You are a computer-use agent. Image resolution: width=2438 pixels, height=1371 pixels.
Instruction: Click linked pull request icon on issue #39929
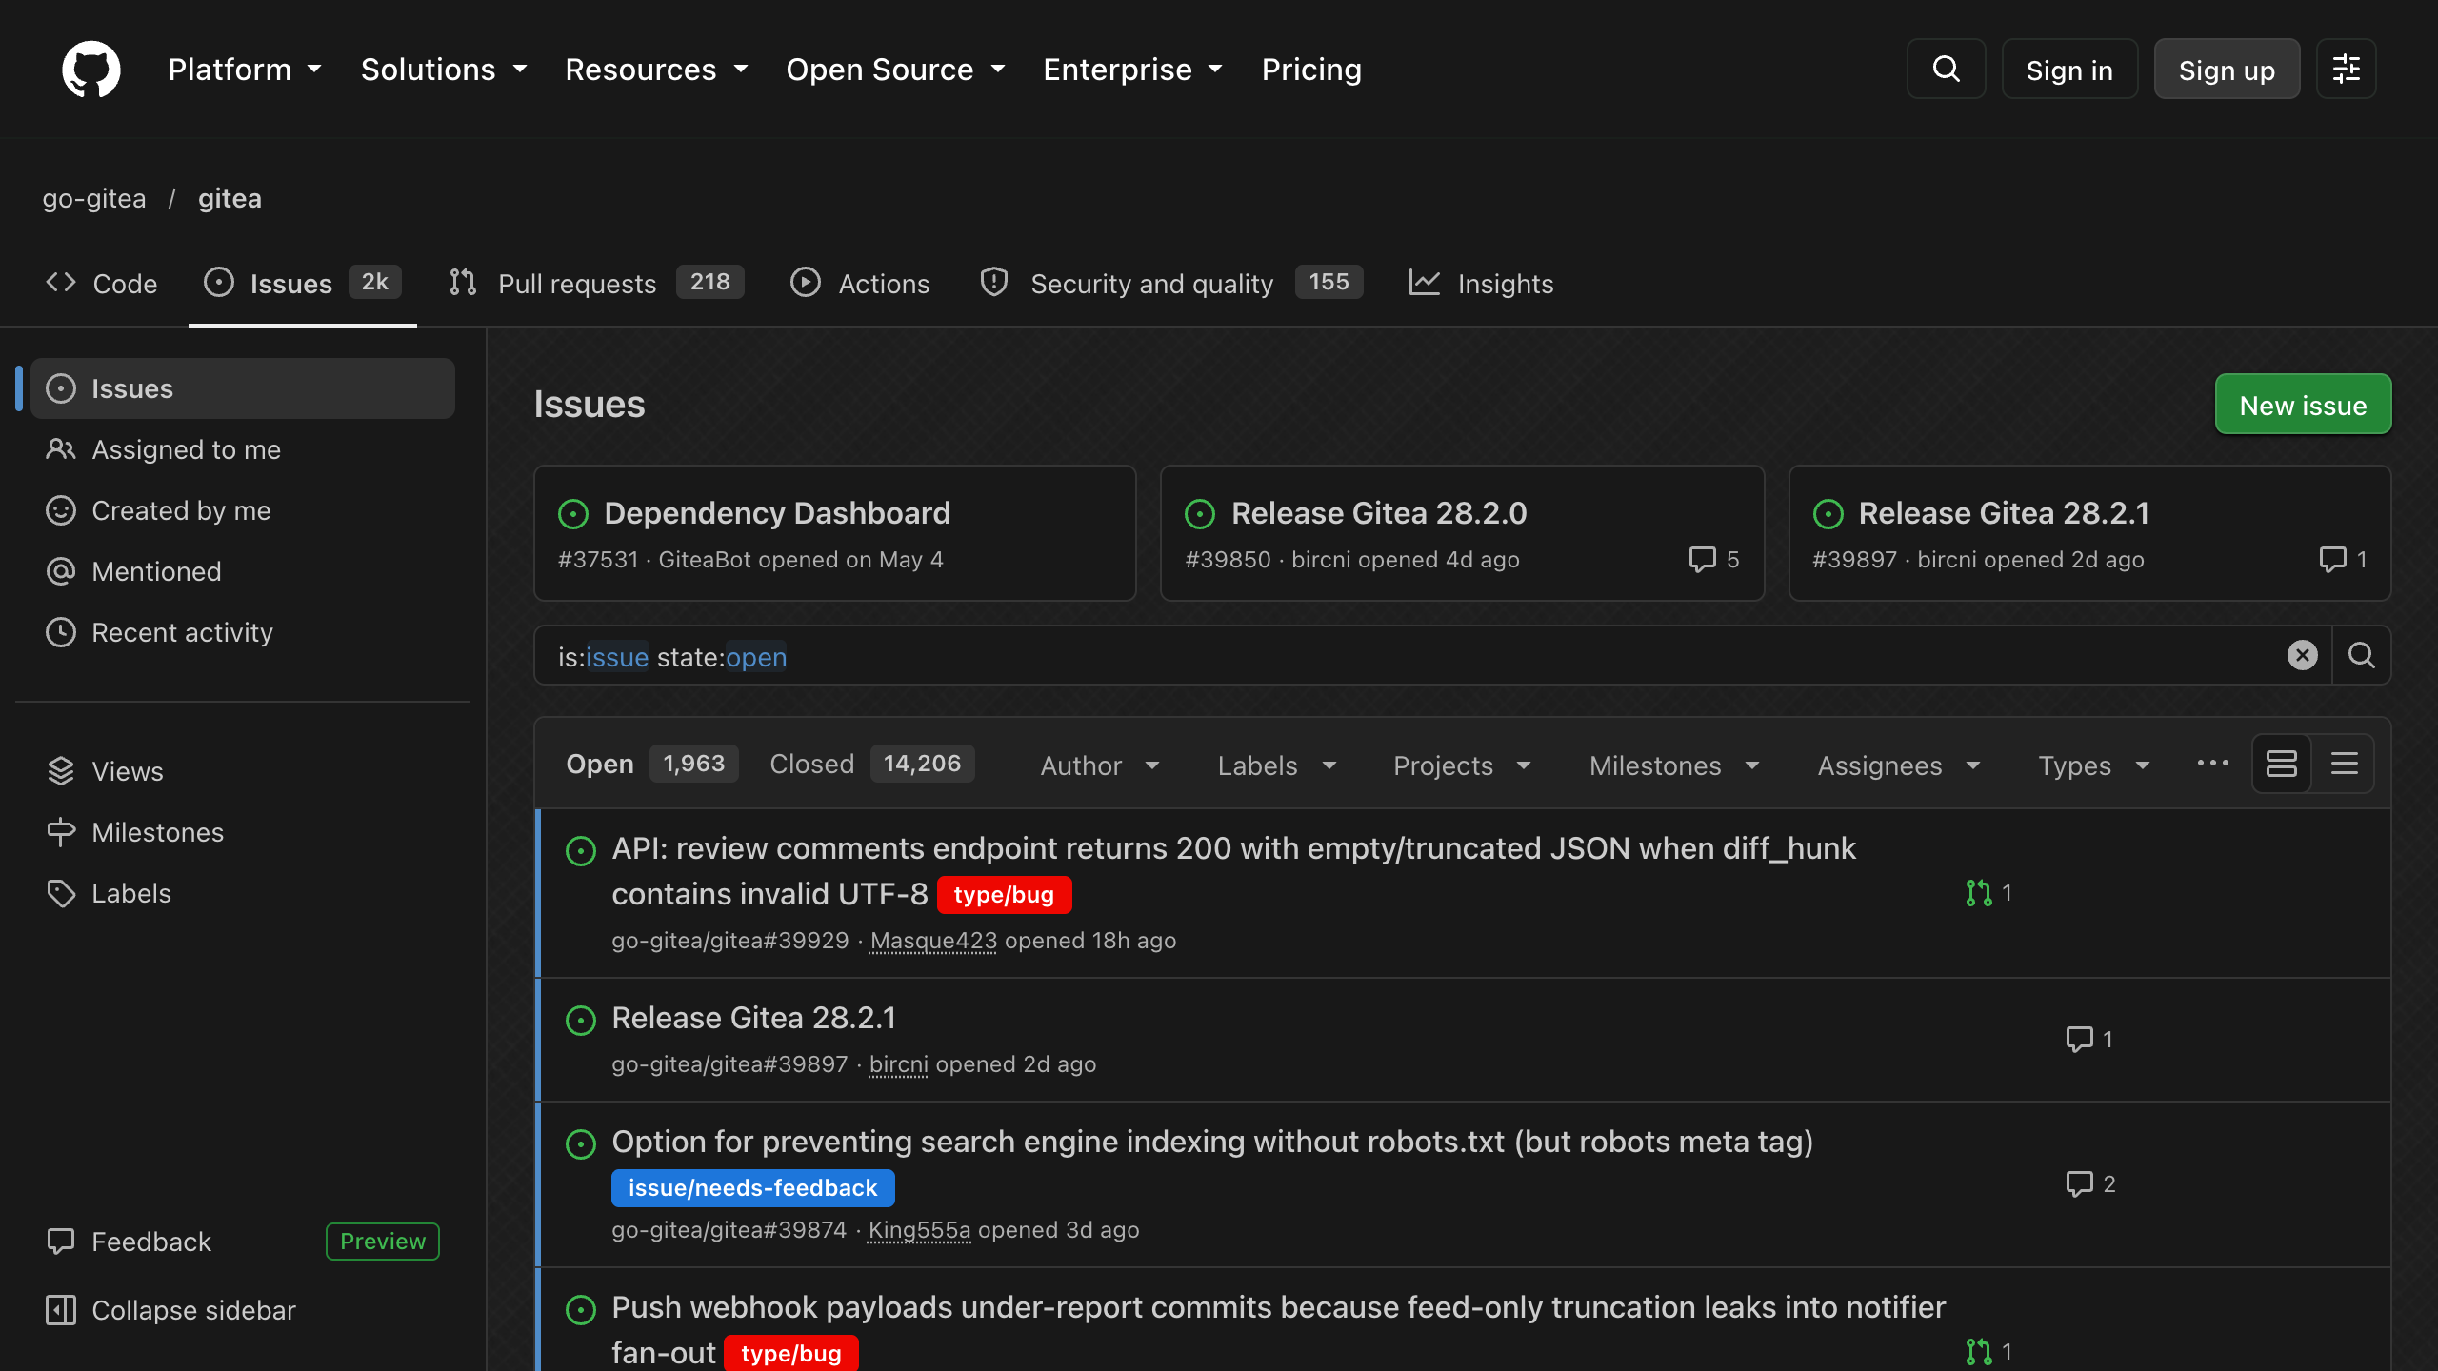[x=1978, y=893]
